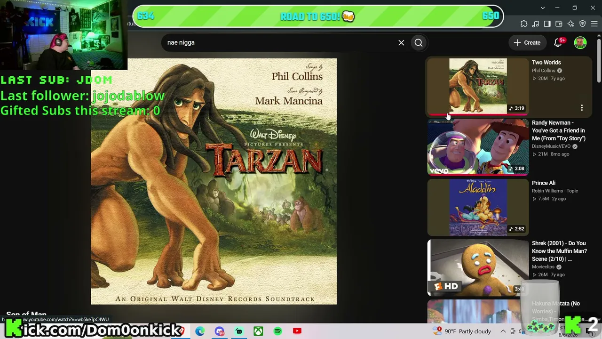Open the VPN shield icon

(582, 24)
